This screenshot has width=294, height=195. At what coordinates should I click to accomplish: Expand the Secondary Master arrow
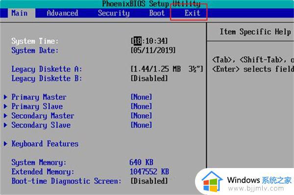(x=5, y=116)
